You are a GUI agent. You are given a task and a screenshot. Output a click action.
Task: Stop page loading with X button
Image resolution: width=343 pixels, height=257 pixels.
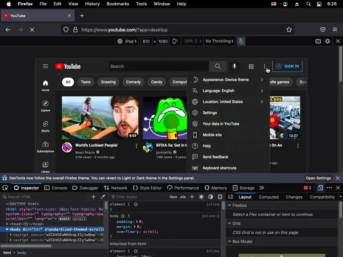point(32,30)
